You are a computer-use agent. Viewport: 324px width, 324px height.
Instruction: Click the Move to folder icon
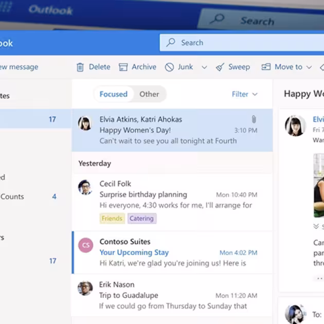click(266, 67)
